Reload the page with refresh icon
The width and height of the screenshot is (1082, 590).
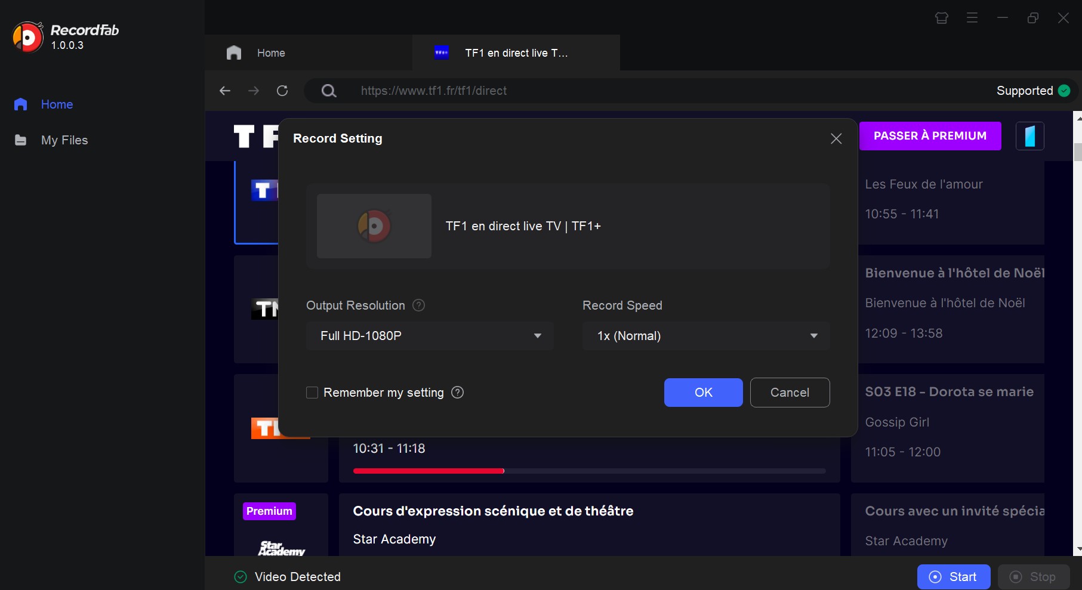(x=282, y=91)
